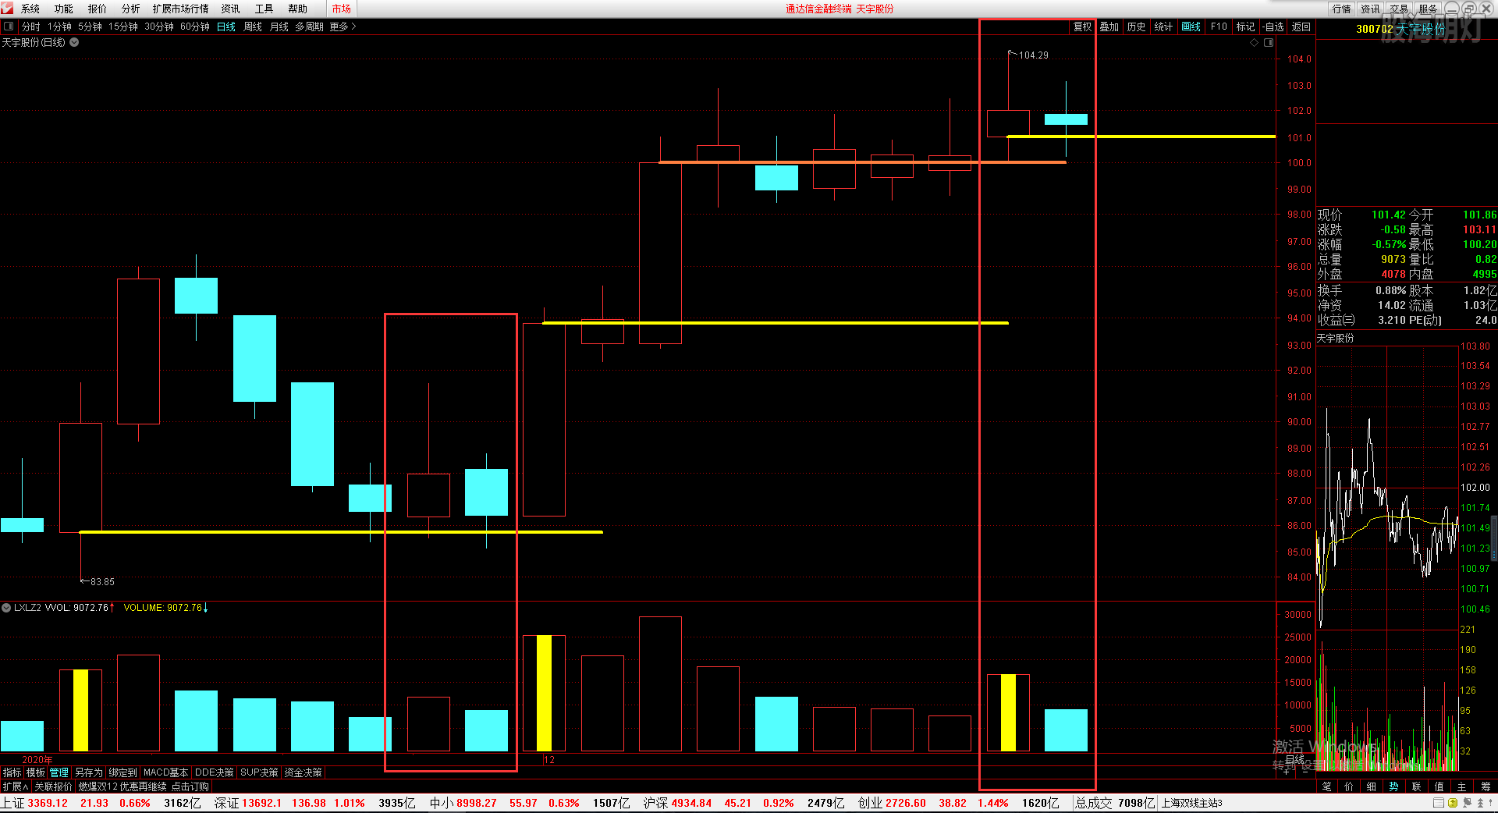The image size is (1498, 813).
Task: Select the 资金决策 template tab
Action: pos(303,772)
